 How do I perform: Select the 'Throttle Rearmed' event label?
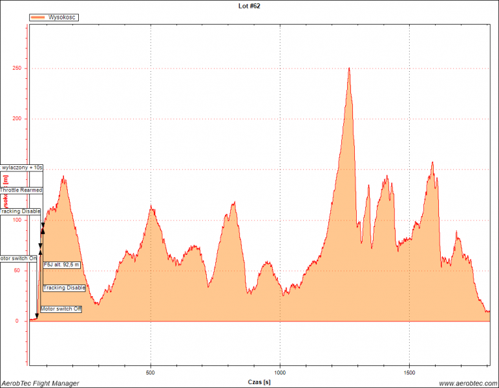pos(21,190)
